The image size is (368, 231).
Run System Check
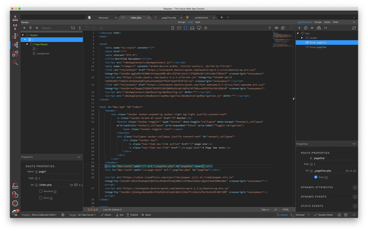coord(323,215)
